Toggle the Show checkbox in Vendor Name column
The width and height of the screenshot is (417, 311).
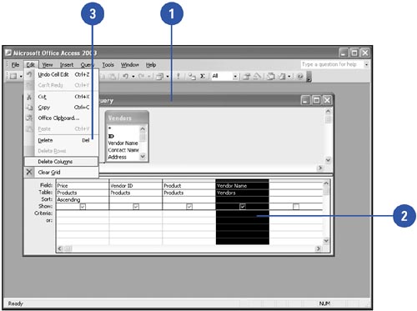(243, 207)
